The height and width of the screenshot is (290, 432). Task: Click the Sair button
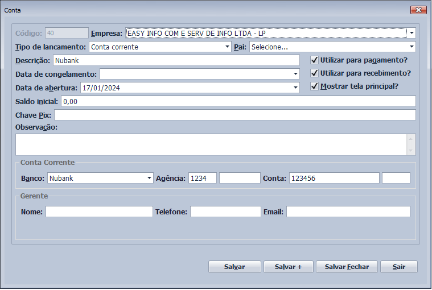pos(398,267)
